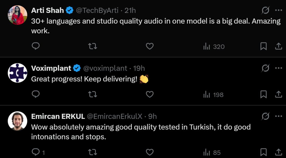This screenshot has height=158, width=286.
Task: Share Arti Shah's tweet
Action: click(x=278, y=46)
